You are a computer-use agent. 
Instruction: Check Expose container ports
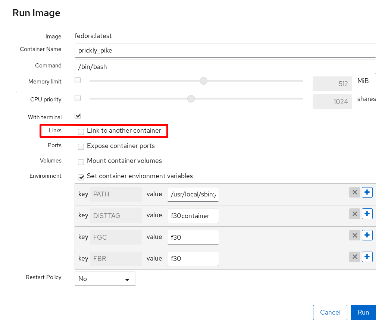tap(81, 146)
